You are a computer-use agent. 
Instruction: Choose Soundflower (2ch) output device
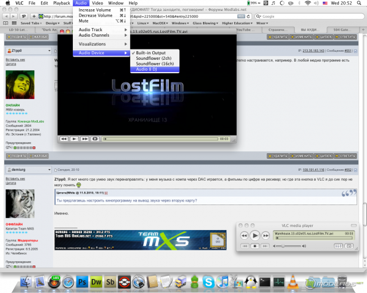(155, 59)
